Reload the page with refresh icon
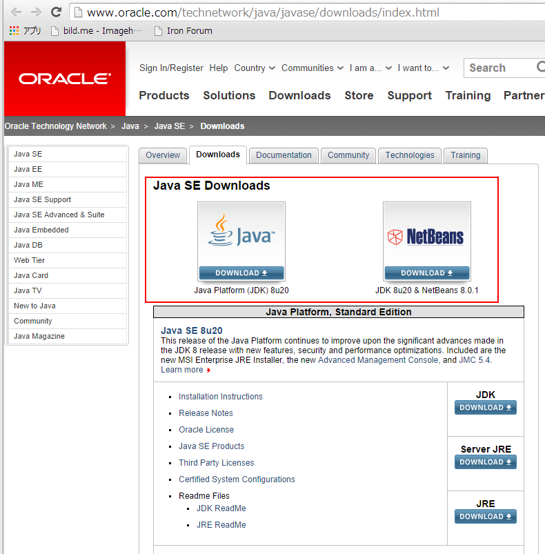 coord(56,12)
